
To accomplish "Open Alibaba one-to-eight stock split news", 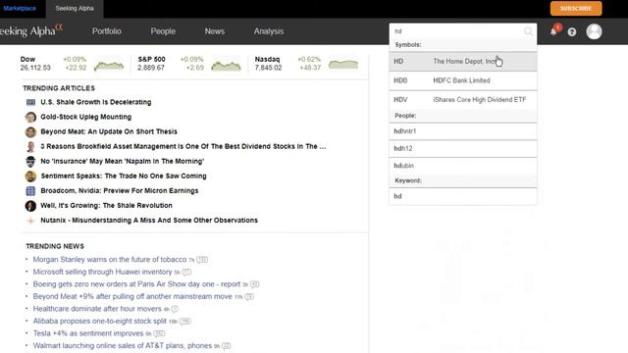I will pyautogui.click(x=100, y=322).
